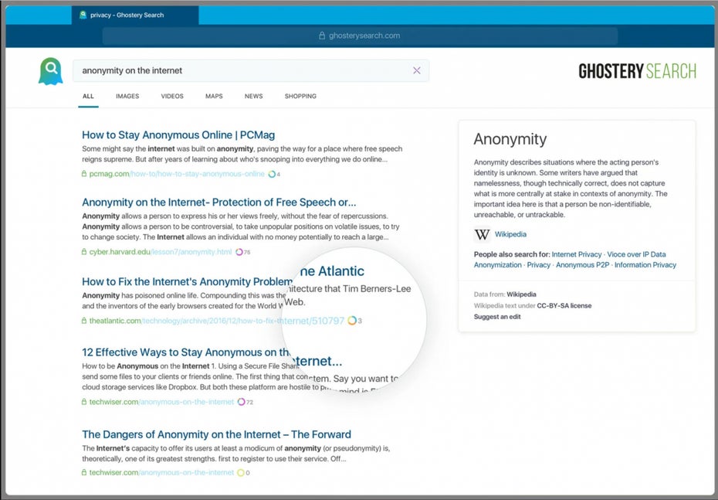Click the lock icon beside pcmag.com URL
This screenshot has height=500, width=718.
(84, 174)
